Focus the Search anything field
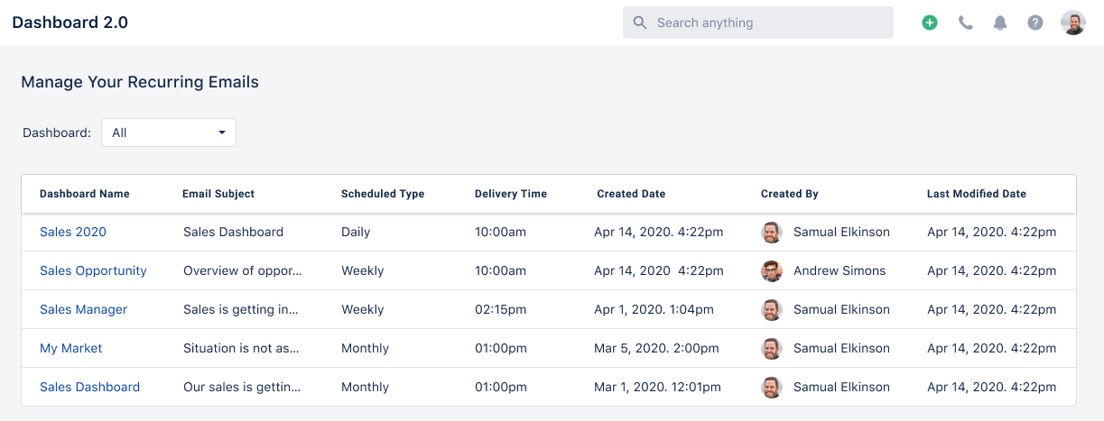The height and width of the screenshot is (421, 1104). [x=758, y=23]
